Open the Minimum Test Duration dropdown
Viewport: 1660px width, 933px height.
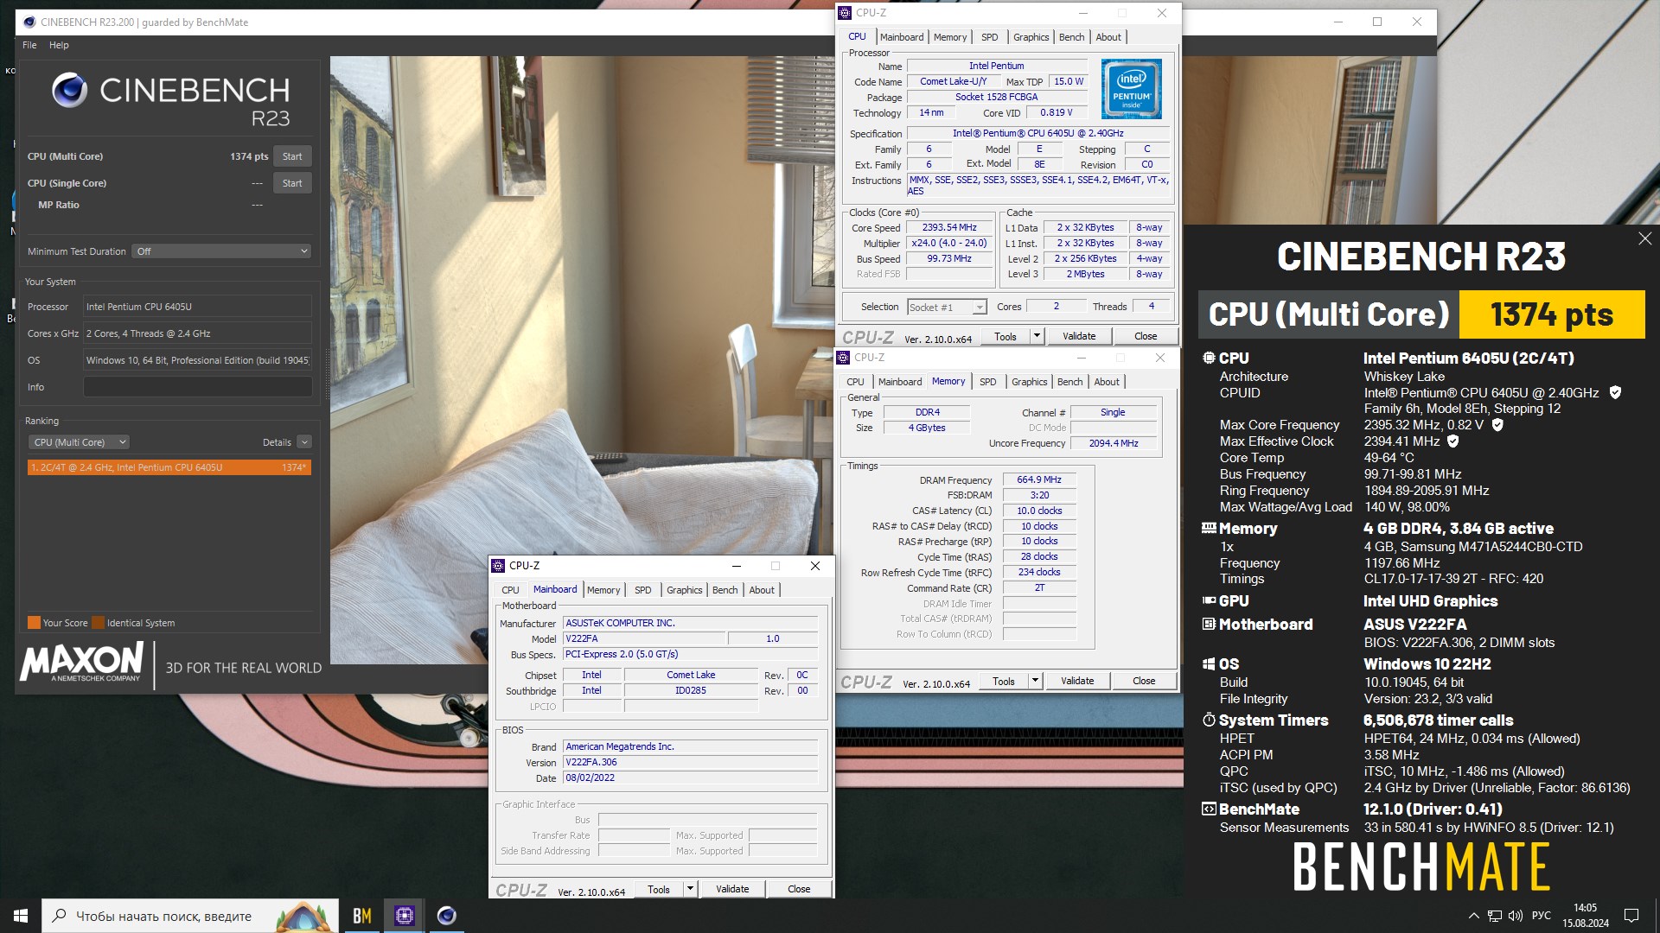click(221, 251)
